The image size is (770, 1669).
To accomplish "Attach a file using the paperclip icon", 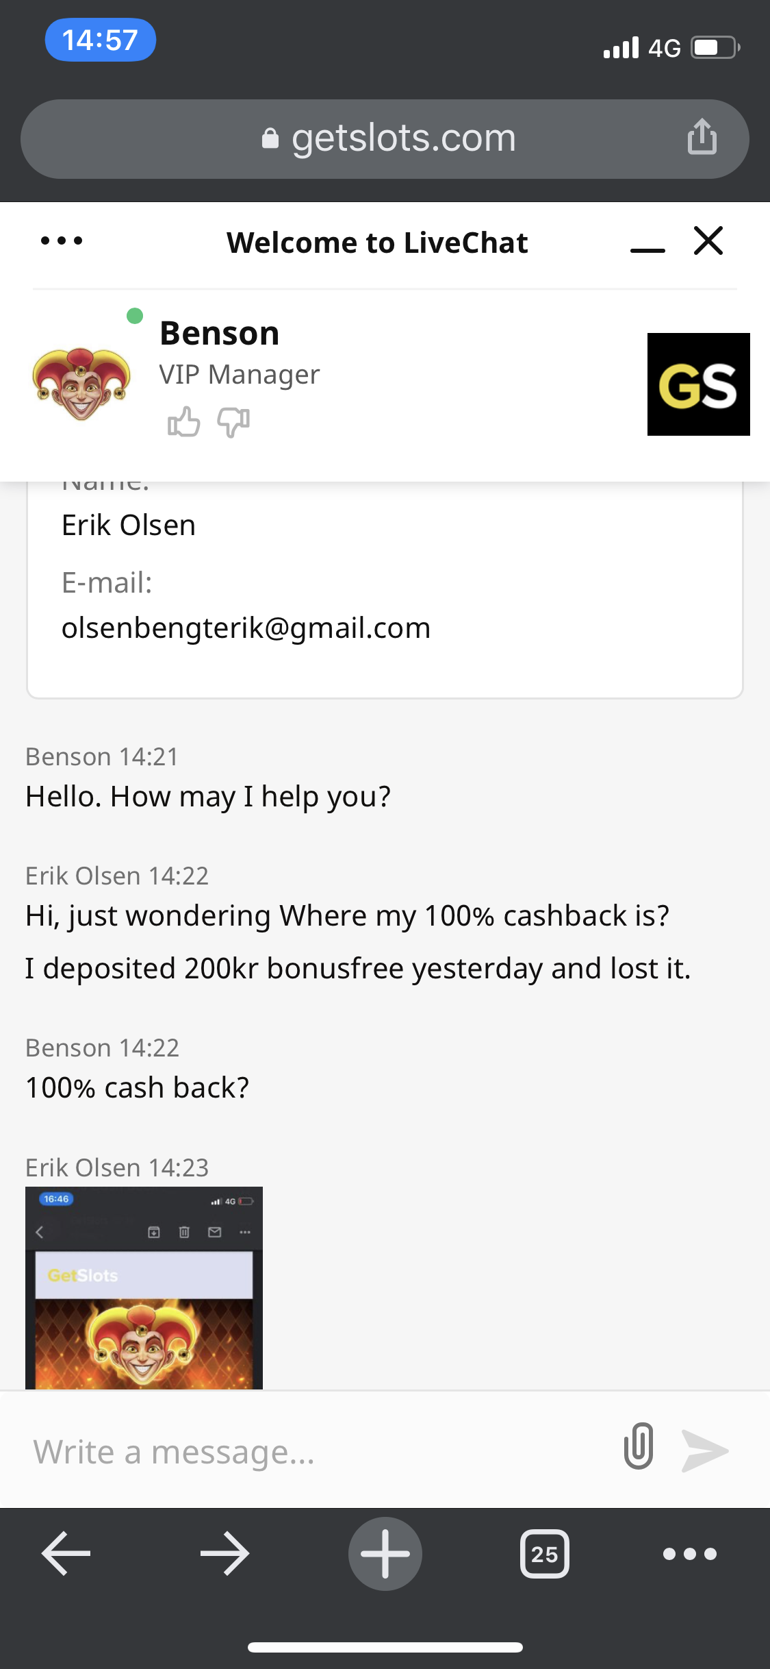I will coord(639,1446).
